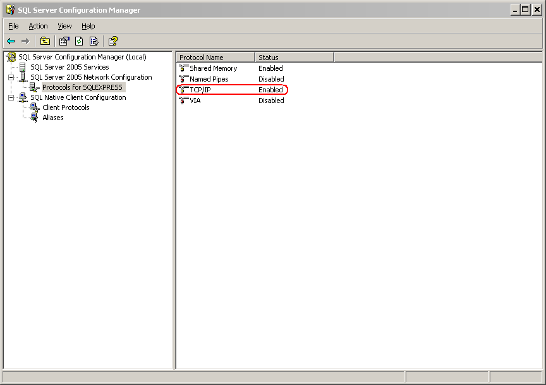Select the Named Pipes row name
Screen dimensions: 546x385
click(209, 79)
